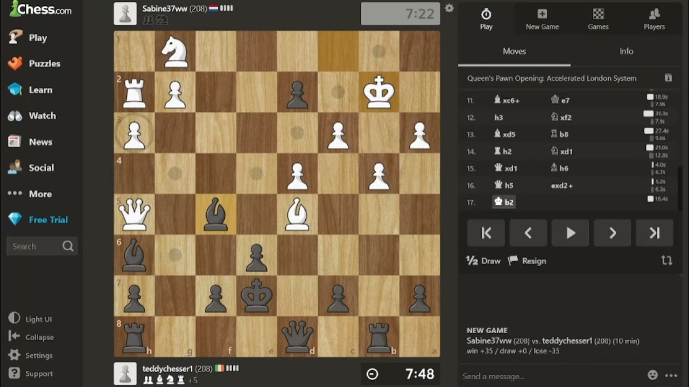
Task: Select the Games tab
Action: point(598,19)
